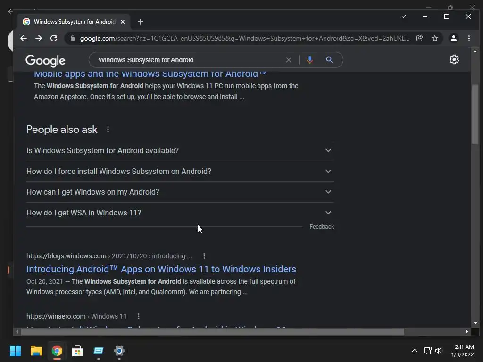Open the Windows Start menu
The height and width of the screenshot is (362, 483).
point(15,351)
